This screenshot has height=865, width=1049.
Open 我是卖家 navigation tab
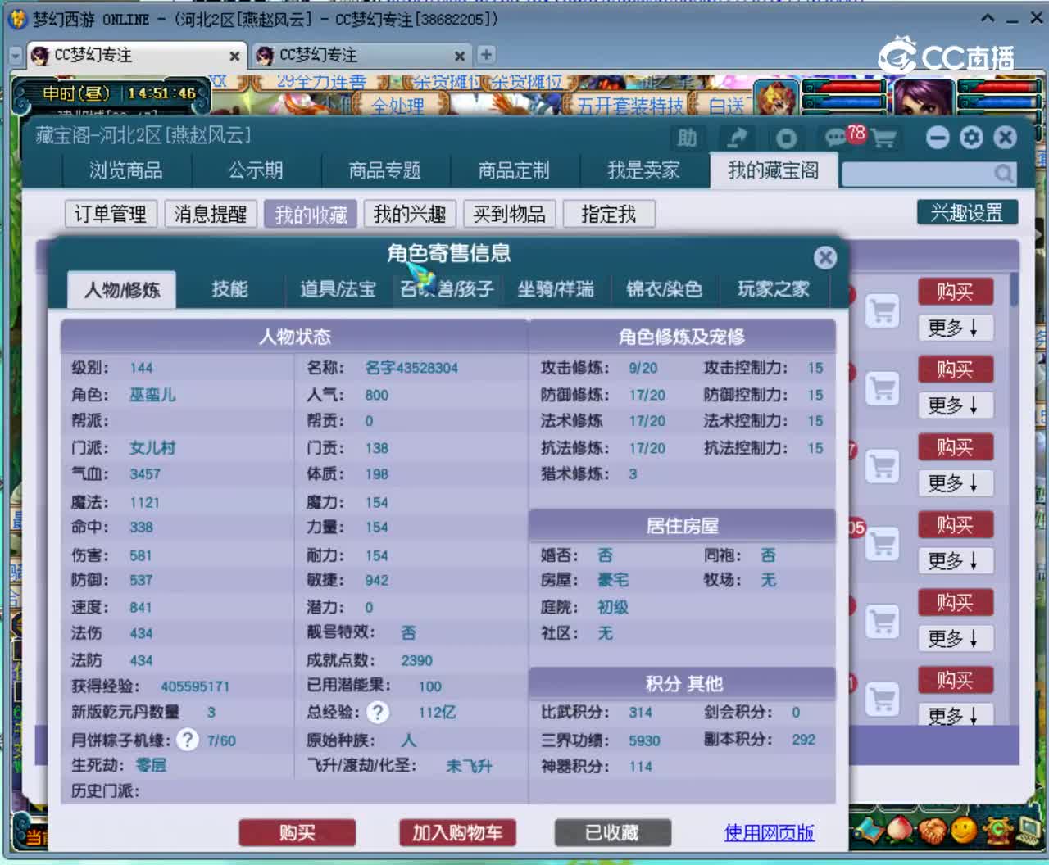coord(643,170)
